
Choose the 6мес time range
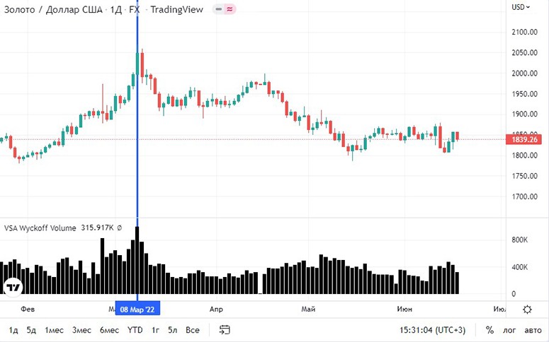[x=109, y=330]
